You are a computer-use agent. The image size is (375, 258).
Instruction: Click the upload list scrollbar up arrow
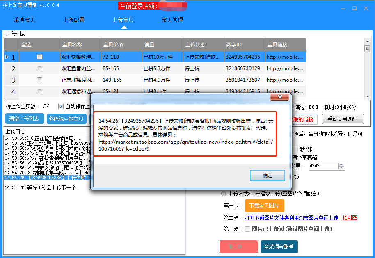[x=367, y=41]
